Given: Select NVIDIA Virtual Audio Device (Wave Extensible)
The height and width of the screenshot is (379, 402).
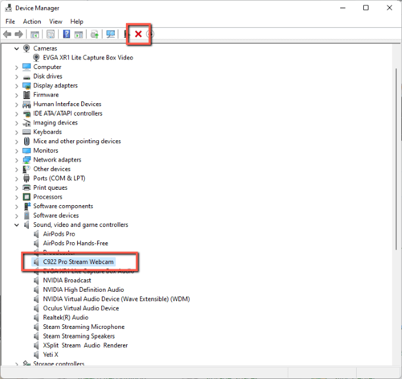Looking at the screenshot, I should [117, 299].
